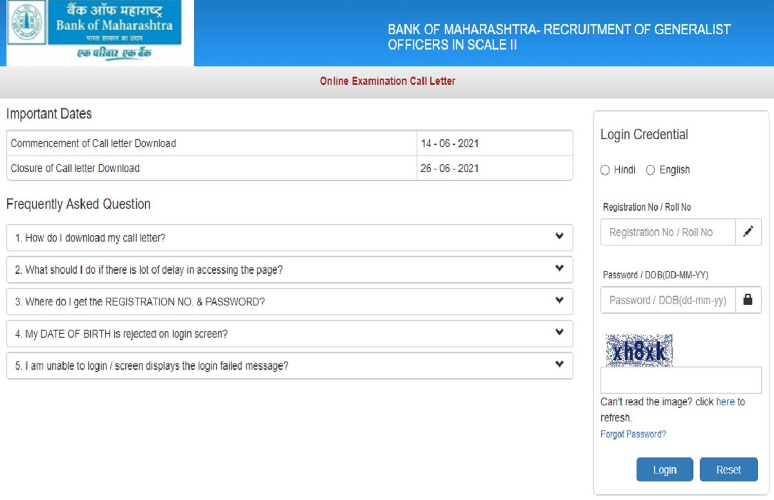The height and width of the screenshot is (500, 774).
Task: Click the chevron on the DATE OF BIRTH rejected question
Action: tap(559, 332)
